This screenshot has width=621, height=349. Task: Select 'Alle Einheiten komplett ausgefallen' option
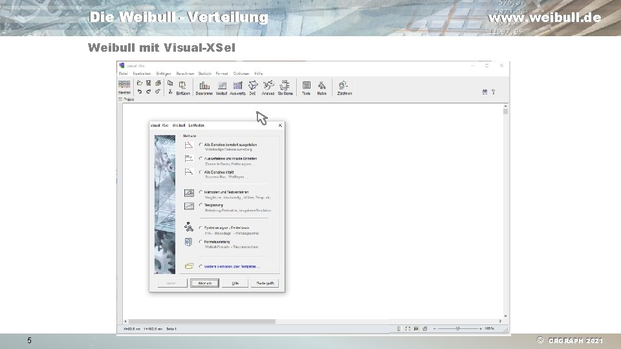[201, 144]
